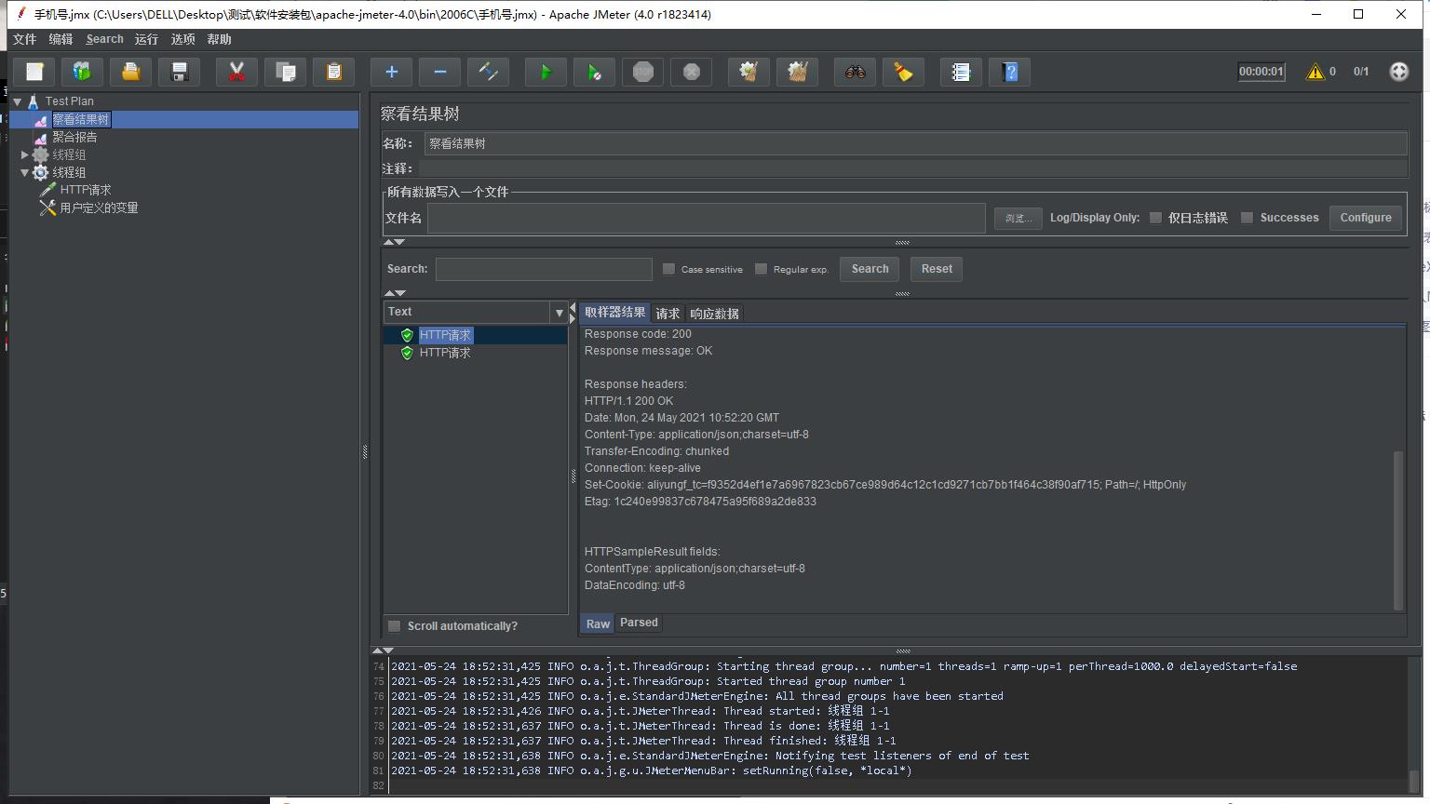Open the Templates toolbar icon

coord(82,72)
